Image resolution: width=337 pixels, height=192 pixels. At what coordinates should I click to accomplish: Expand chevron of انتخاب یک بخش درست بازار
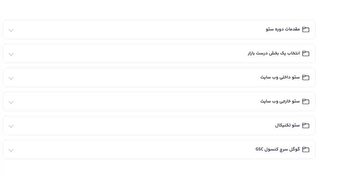pos(11,54)
